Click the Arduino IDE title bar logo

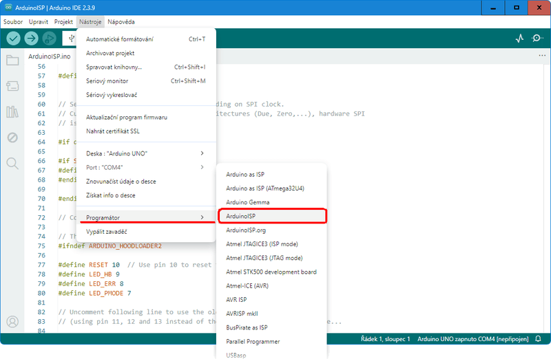tap(8, 8)
